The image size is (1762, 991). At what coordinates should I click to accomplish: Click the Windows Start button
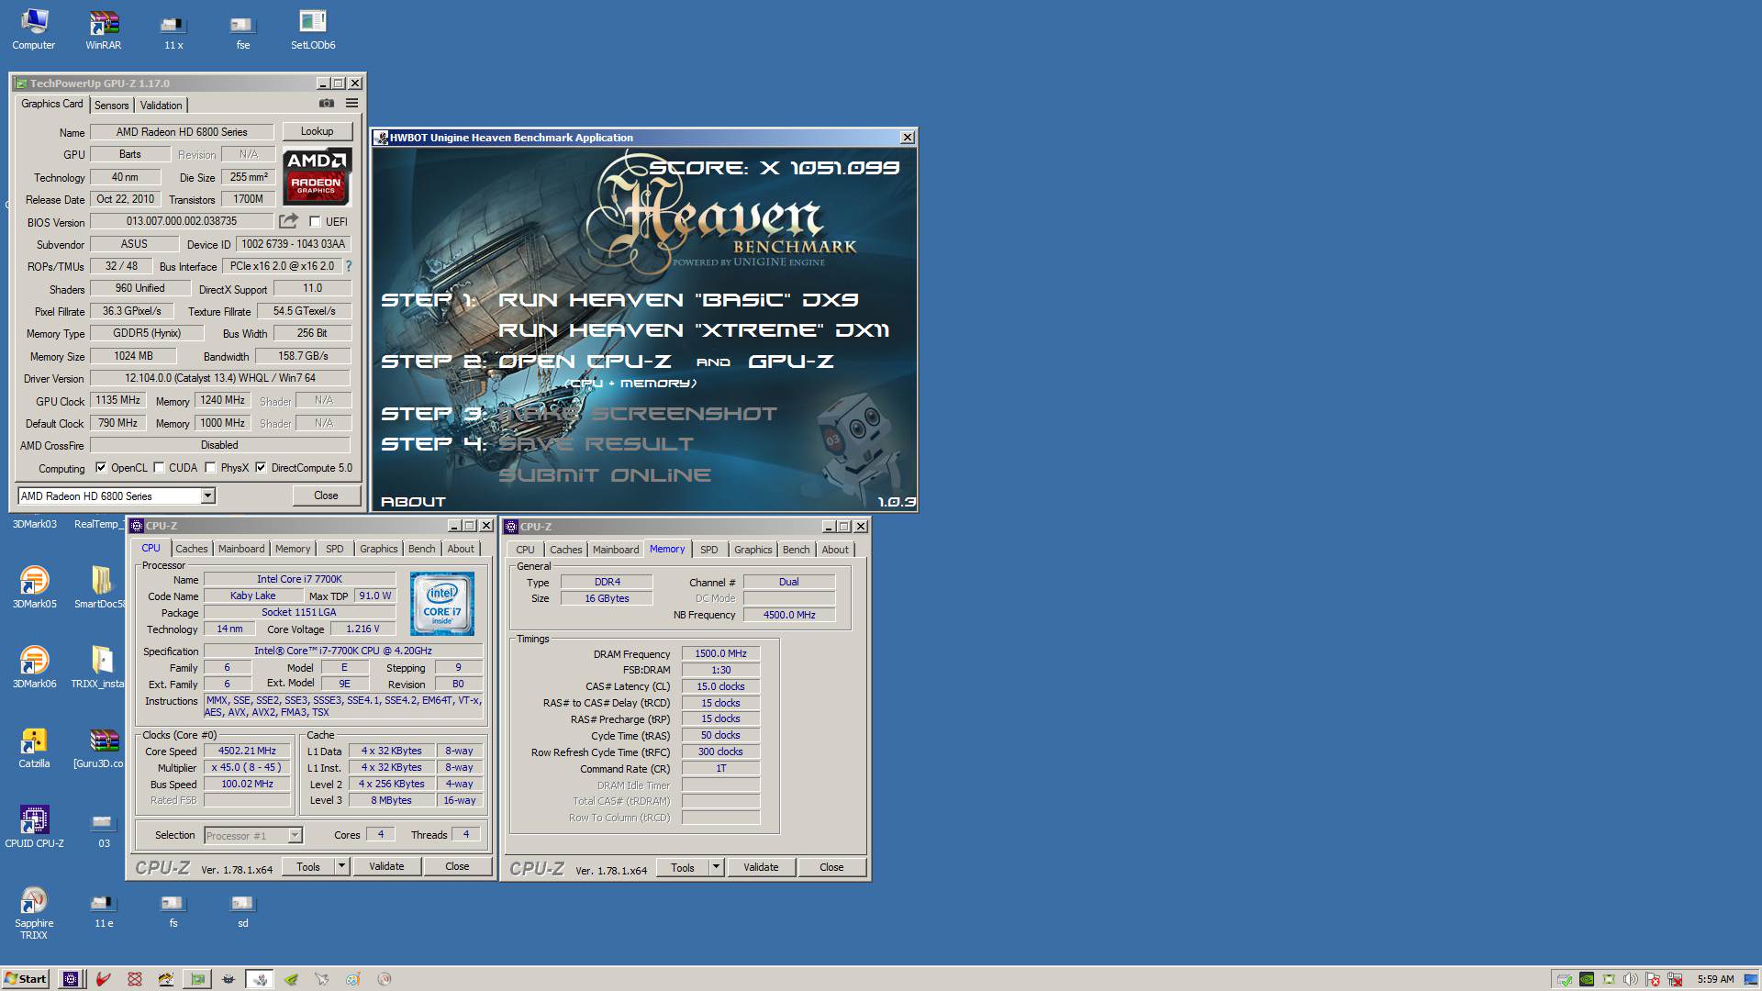pyautogui.click(x=26, y=979)
